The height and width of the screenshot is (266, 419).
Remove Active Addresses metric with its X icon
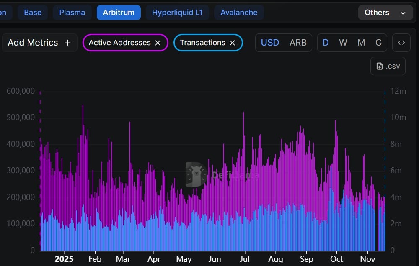158,43
